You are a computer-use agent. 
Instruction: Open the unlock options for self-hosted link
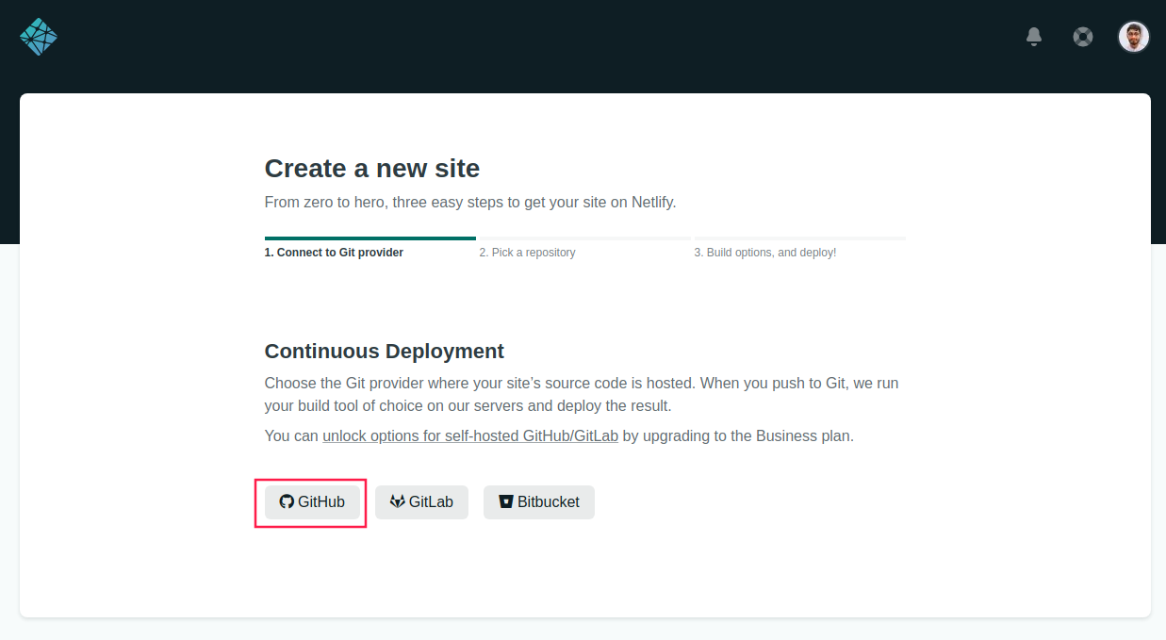click(x=469, y=436)
